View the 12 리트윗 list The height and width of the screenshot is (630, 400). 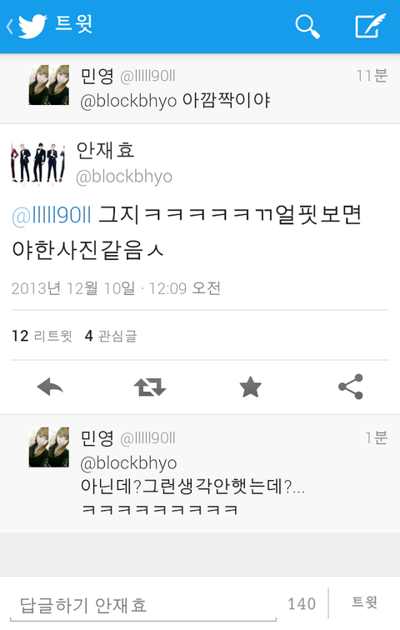42,336
